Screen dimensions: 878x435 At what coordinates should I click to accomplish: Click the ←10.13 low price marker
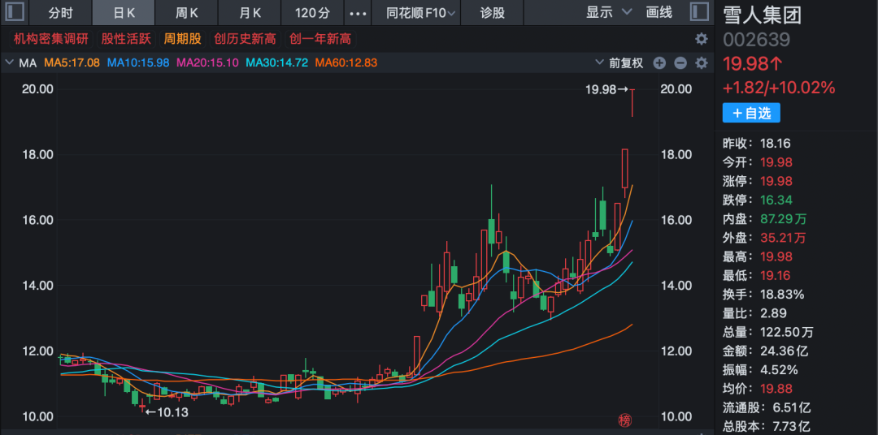(x=167, y=413)
